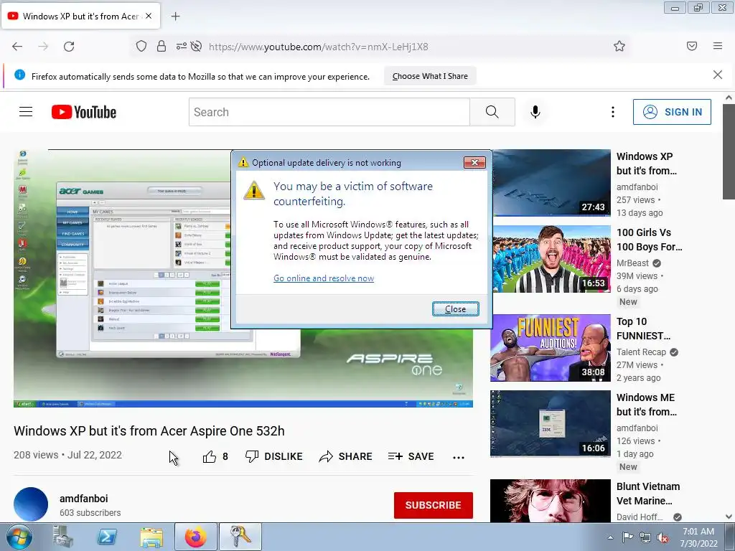The height and width of the screenshot is (551, 735).
Task: Open the site permissions icon in address bar
Action: [182, 46]
